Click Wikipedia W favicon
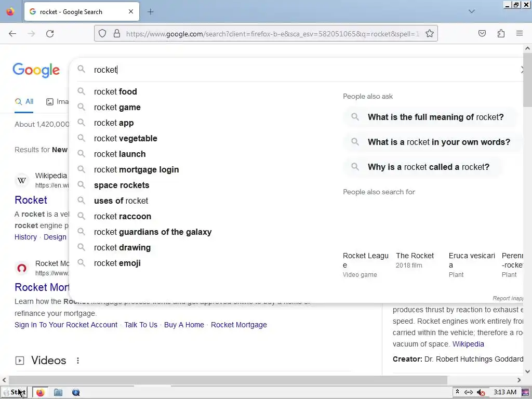The height and width of the screenshot is (399, 532). [x=22, y=180]
